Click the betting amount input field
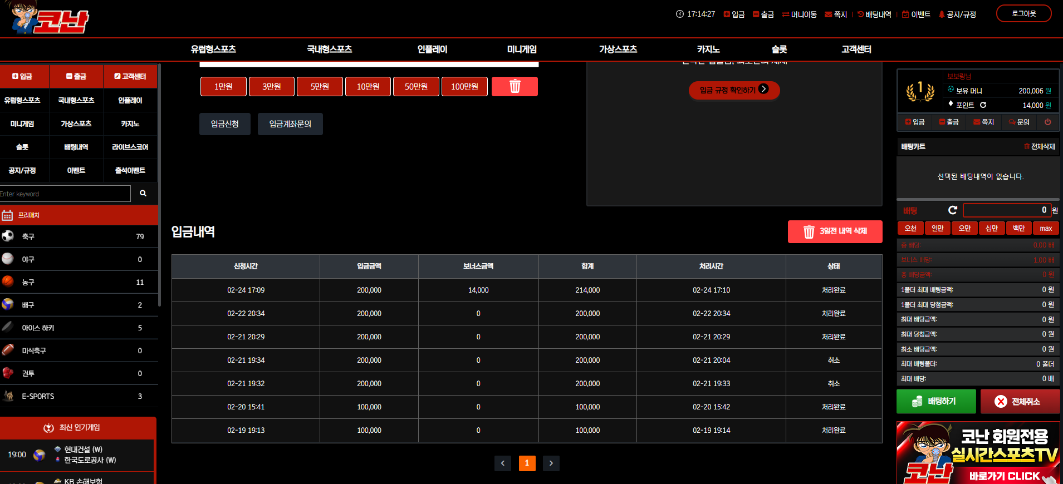Viewport: 1063px width, 484px height. pos(1007,210)
